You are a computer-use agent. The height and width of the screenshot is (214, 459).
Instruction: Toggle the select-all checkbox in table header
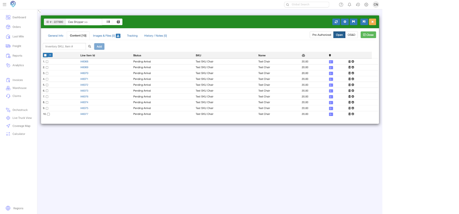click(45, 55)
